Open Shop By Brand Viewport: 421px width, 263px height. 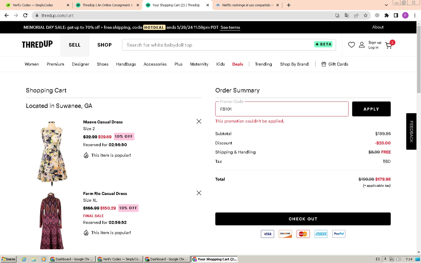pyautogui.click(x=294, y=64)
